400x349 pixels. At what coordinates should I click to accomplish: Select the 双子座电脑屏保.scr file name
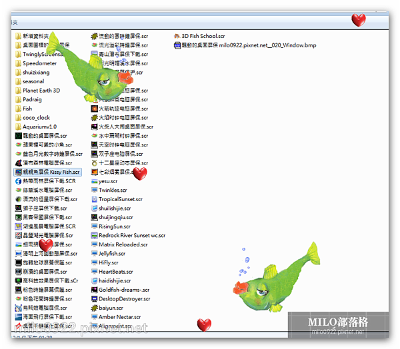click(x=121, y=154)
